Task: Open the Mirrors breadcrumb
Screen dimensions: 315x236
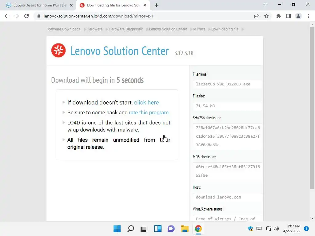Action: [x=199, y=29]
